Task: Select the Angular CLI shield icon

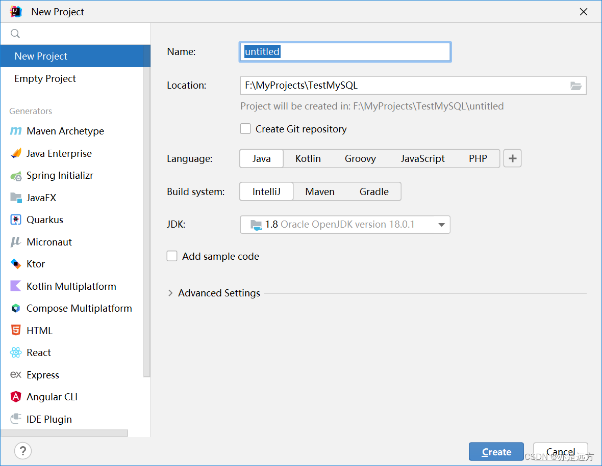Action: coord(16,397)
